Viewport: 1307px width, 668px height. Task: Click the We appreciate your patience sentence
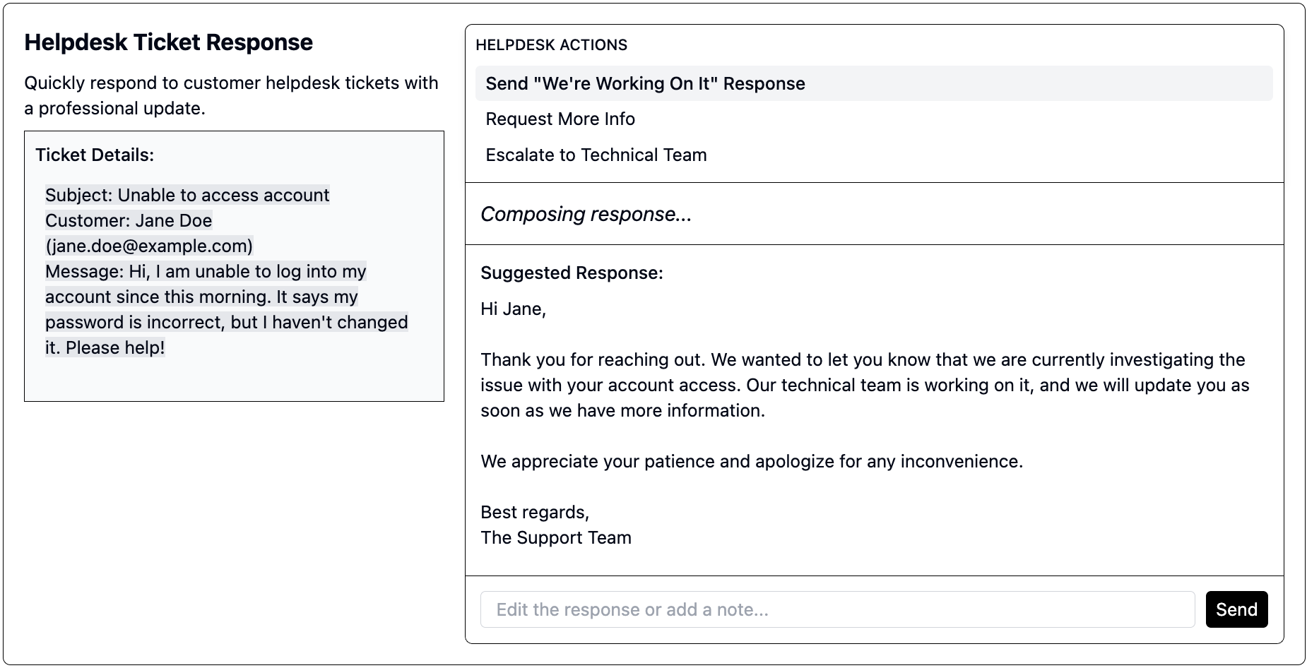pyautogui.click(x=751, y=461)
